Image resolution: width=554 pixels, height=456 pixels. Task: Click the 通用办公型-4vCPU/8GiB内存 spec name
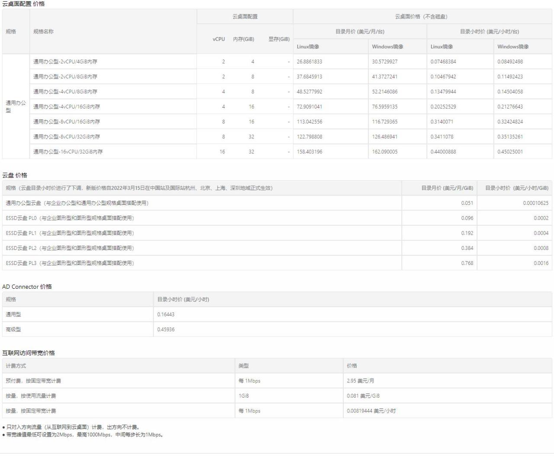(65, 92)
